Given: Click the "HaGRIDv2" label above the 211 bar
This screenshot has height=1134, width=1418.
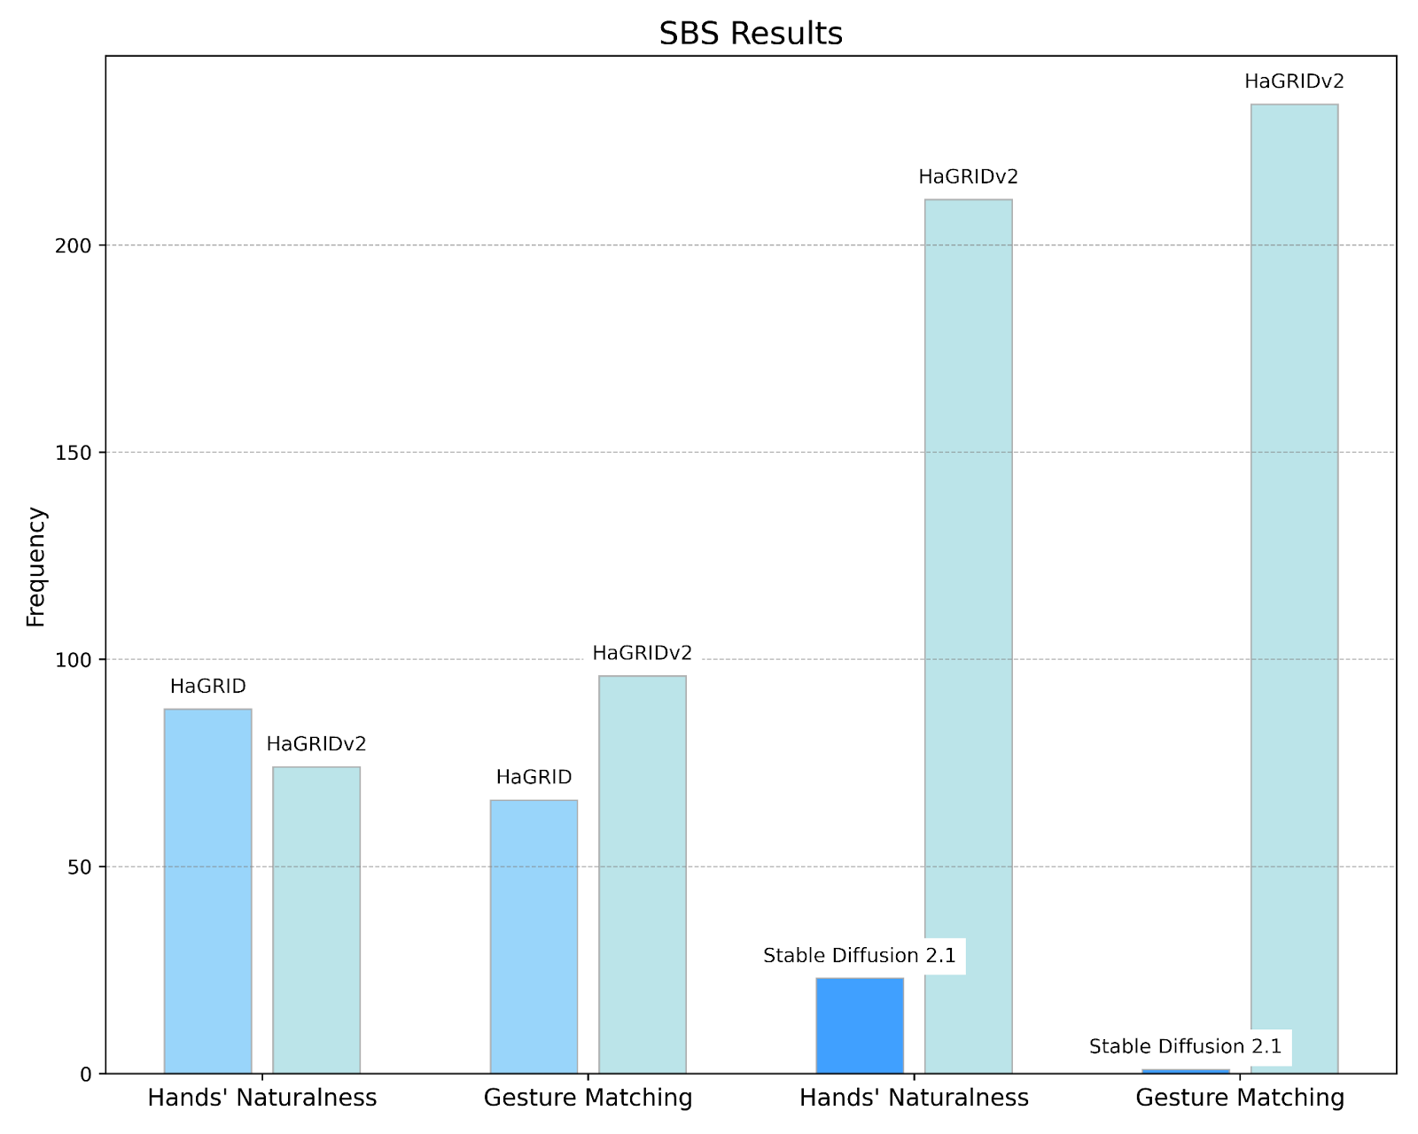Looking at the screenshot, I should tap(969, 176).
